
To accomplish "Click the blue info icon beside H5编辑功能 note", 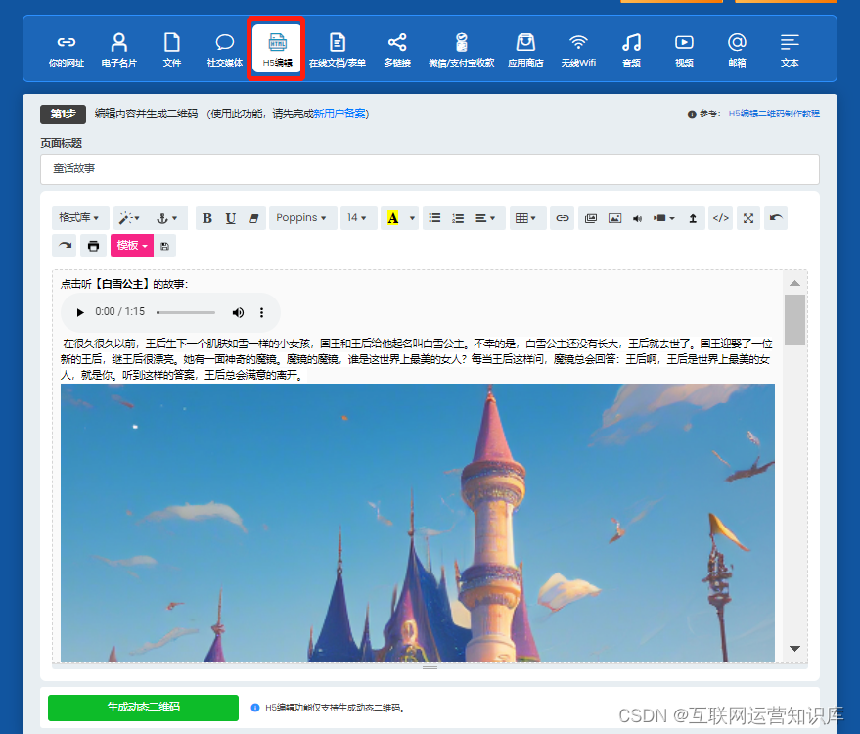I will (x=255, y=708).
